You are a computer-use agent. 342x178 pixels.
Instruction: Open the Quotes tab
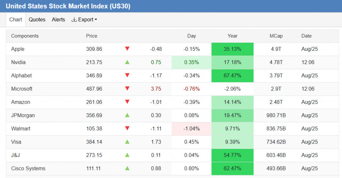point(37,20)
